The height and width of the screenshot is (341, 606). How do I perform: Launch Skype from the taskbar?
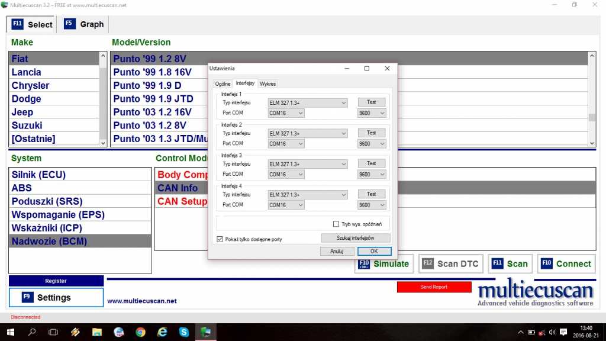[x=184, y=332]
